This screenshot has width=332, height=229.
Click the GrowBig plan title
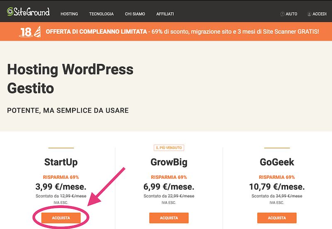[x=169, y=162]
